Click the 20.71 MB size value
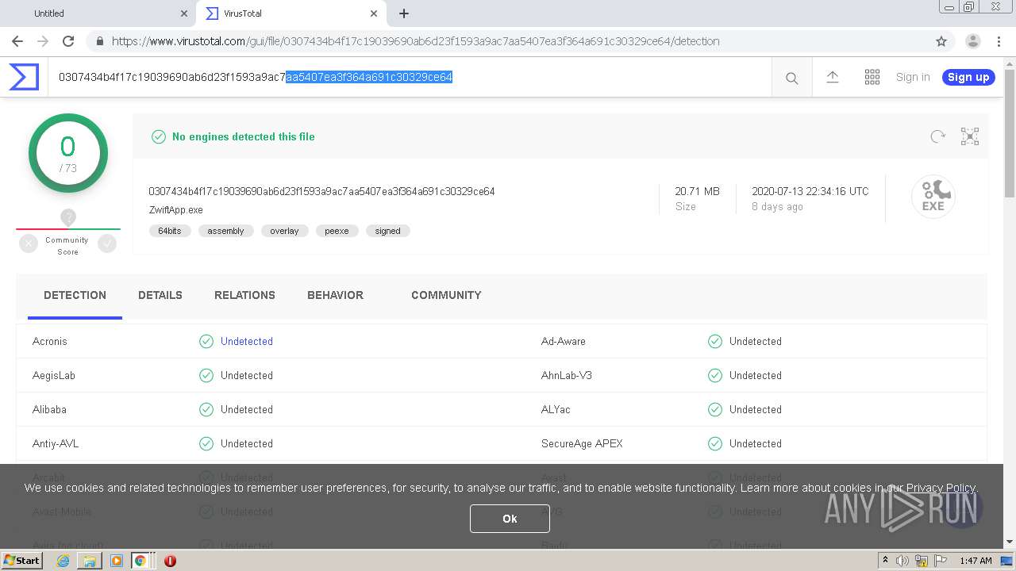1016x571 pixels. (697, 191)
